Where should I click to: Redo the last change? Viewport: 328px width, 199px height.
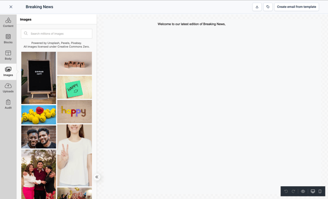click(x=293, y=191)
